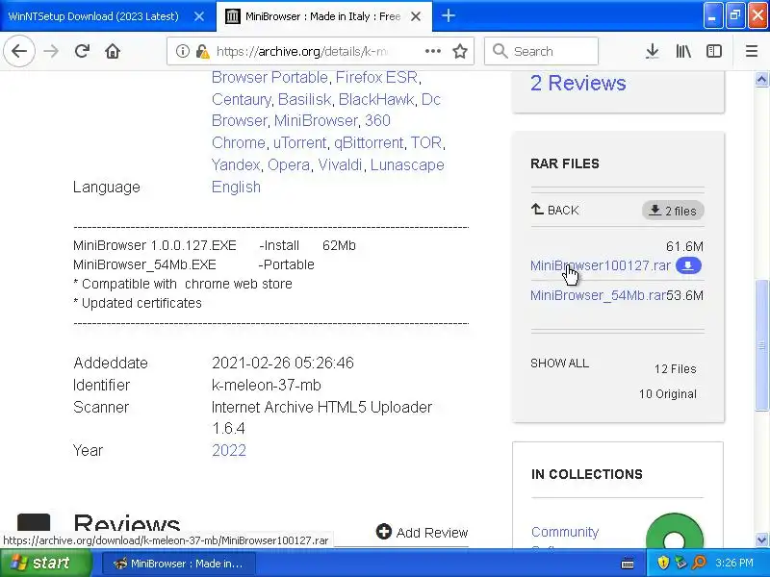Click the Centaury topic link
This screenshot has height=577, width=770.
click(x=242, y=99)
